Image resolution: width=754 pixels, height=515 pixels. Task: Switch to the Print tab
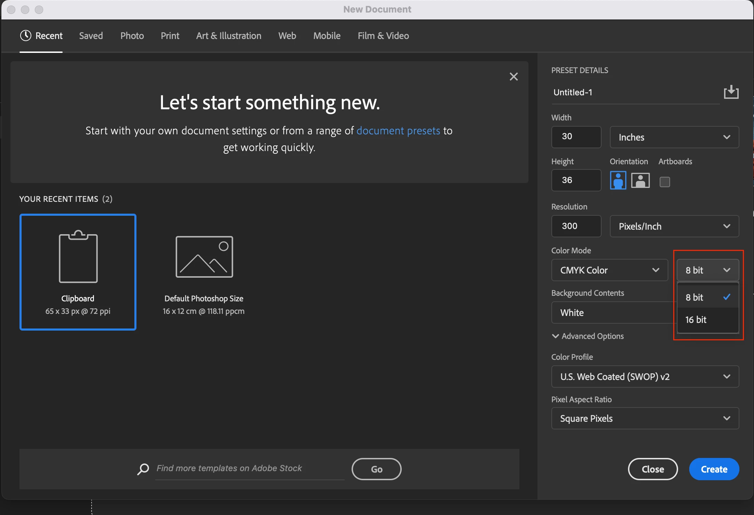coord(170,36)
